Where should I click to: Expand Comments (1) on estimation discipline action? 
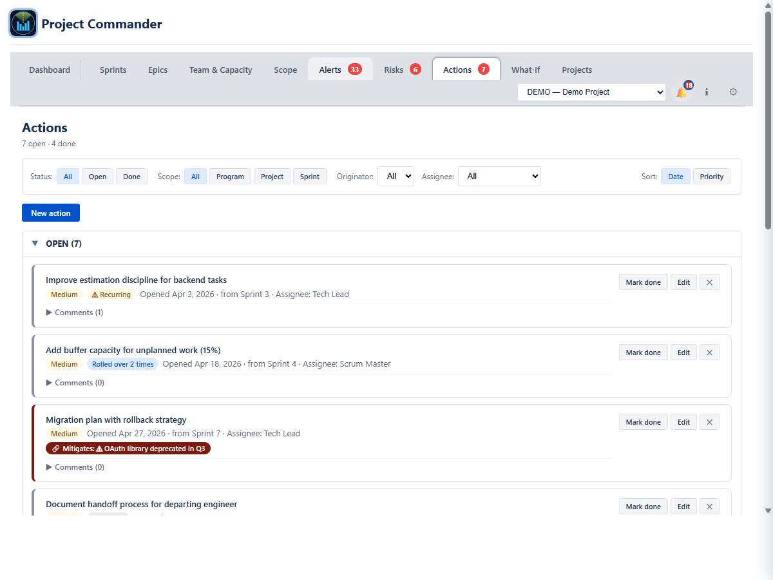tap(75, 313)
